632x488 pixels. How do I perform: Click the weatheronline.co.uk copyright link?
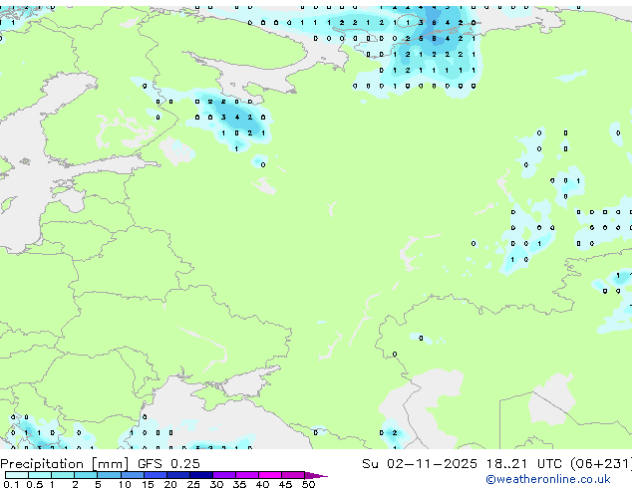click(547, 479)
